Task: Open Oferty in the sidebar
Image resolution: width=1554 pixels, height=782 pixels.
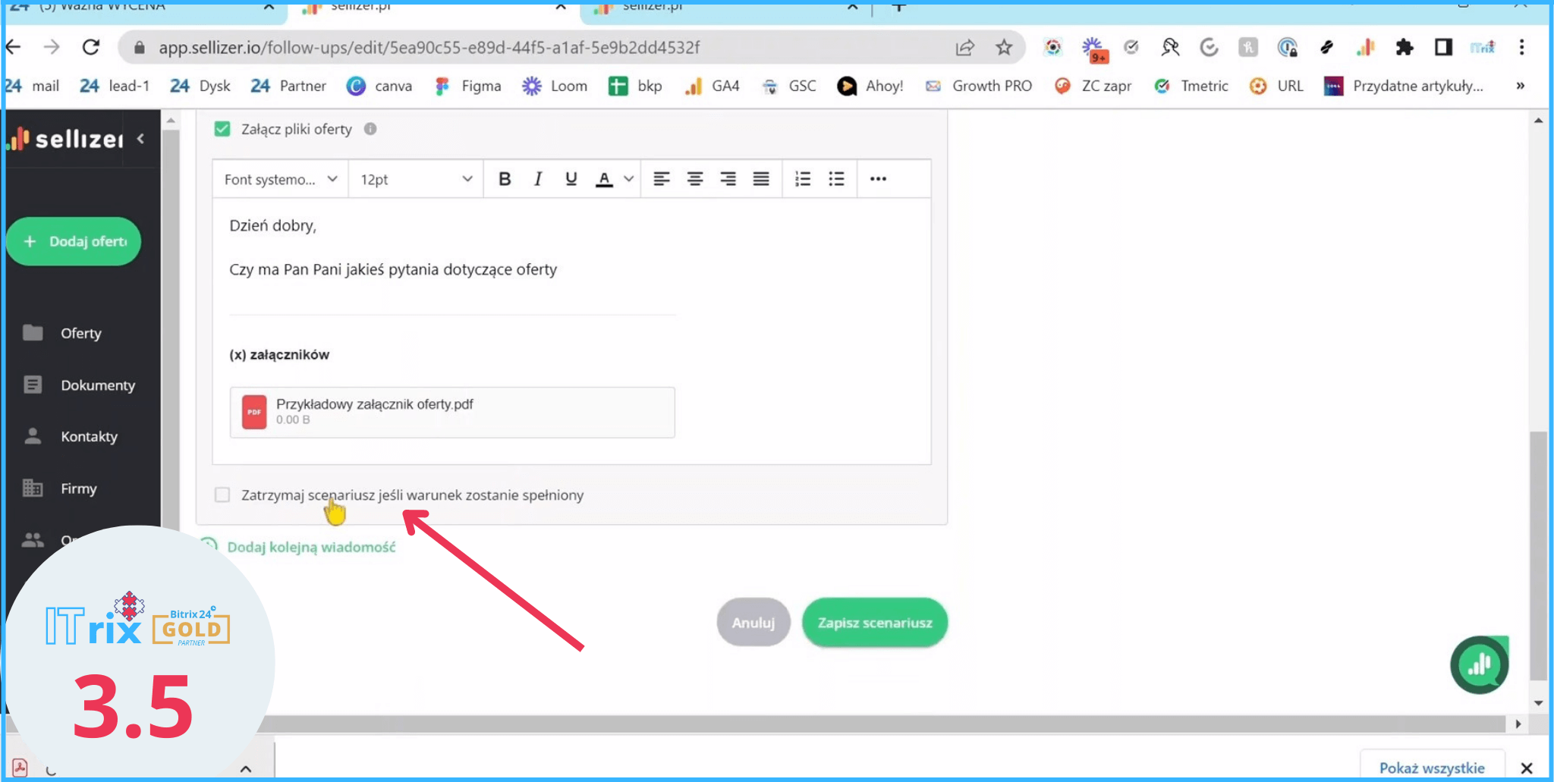Action: pos(80,333)
